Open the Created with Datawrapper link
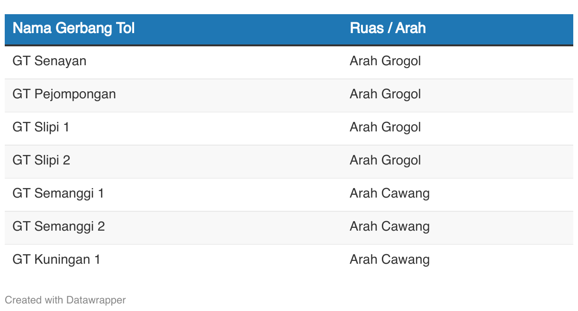 click(65, 300)
